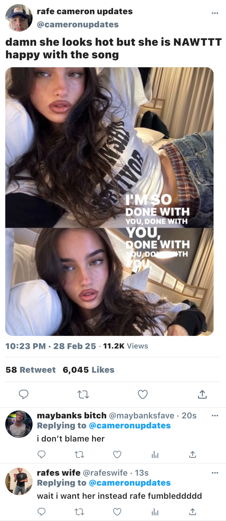This screenshot has width=226, height=521.
Task: Open more options for the main tweet
Action: pos(215,13)
